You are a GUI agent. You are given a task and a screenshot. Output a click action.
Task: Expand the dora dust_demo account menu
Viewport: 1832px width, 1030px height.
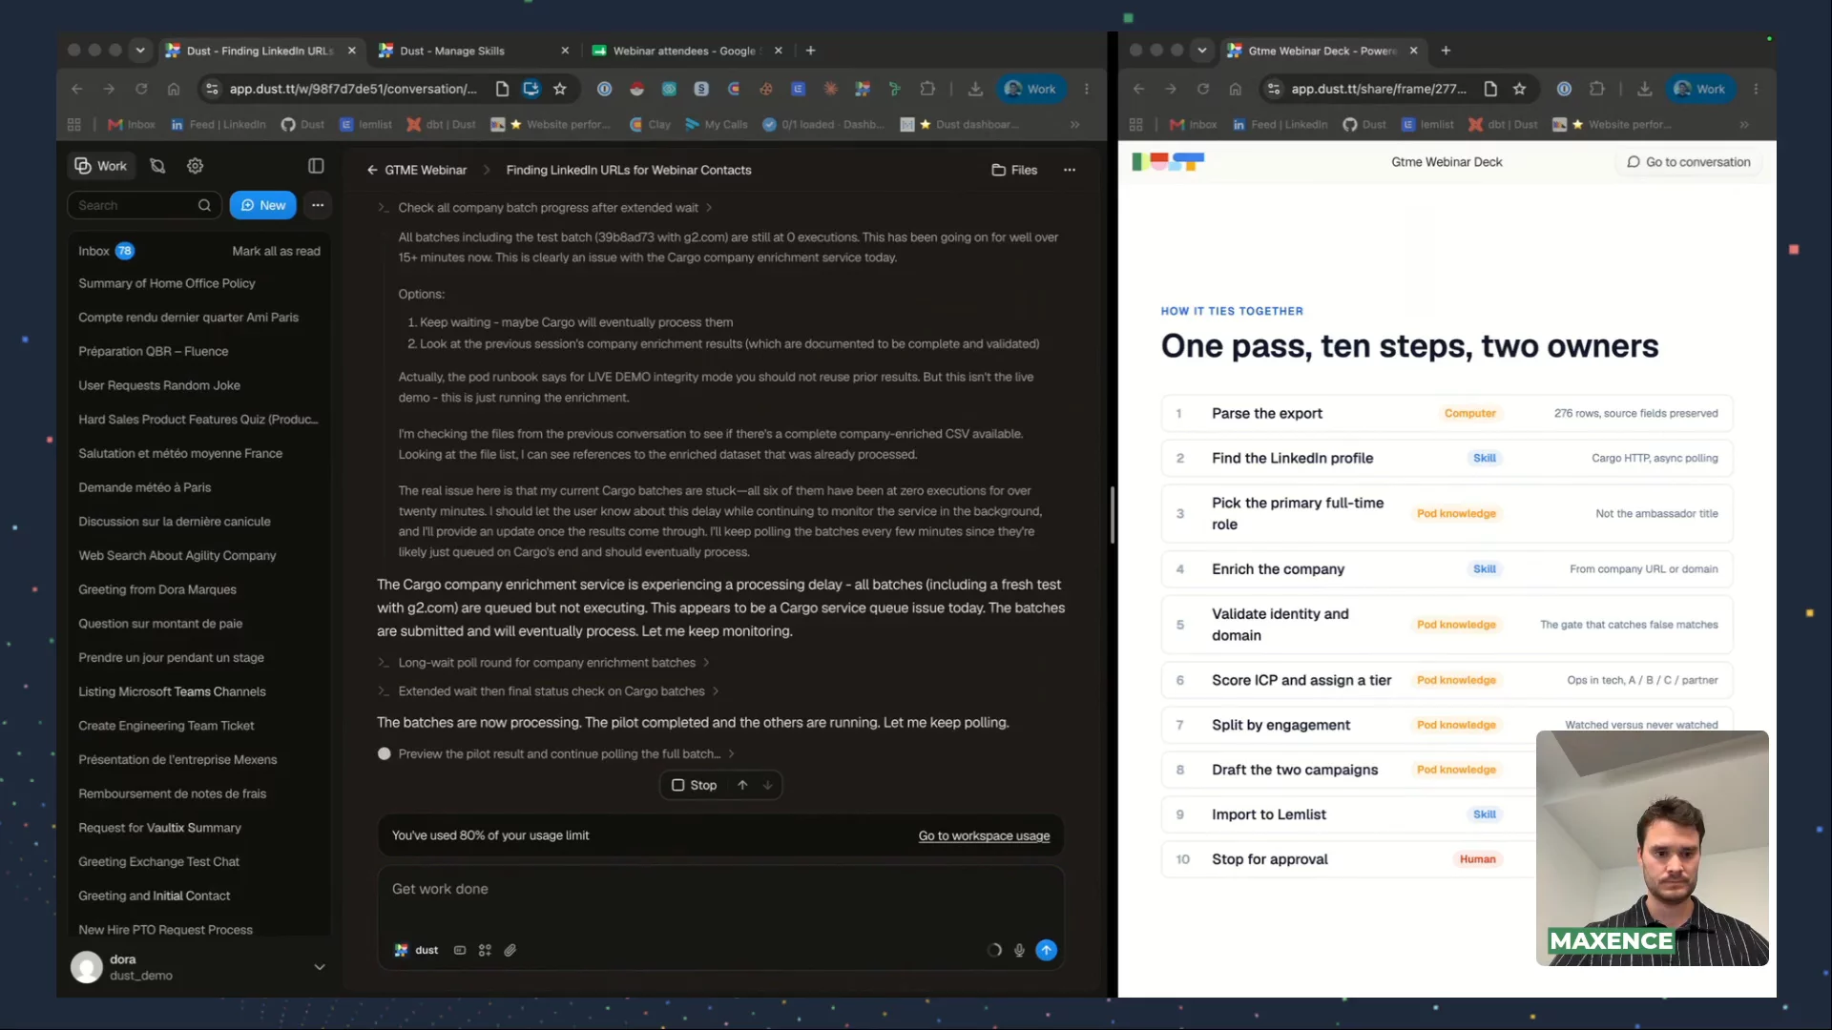click(320, 967)
